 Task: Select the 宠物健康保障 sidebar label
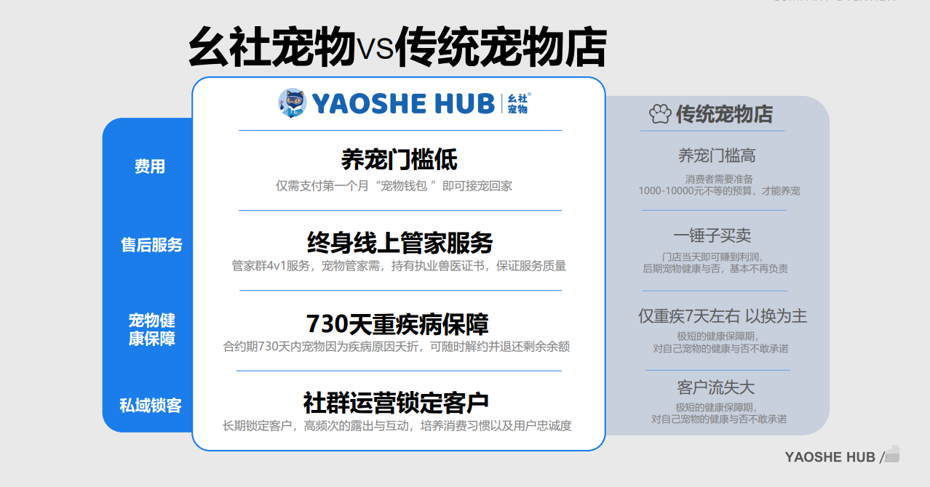click(x=151, y=329)
